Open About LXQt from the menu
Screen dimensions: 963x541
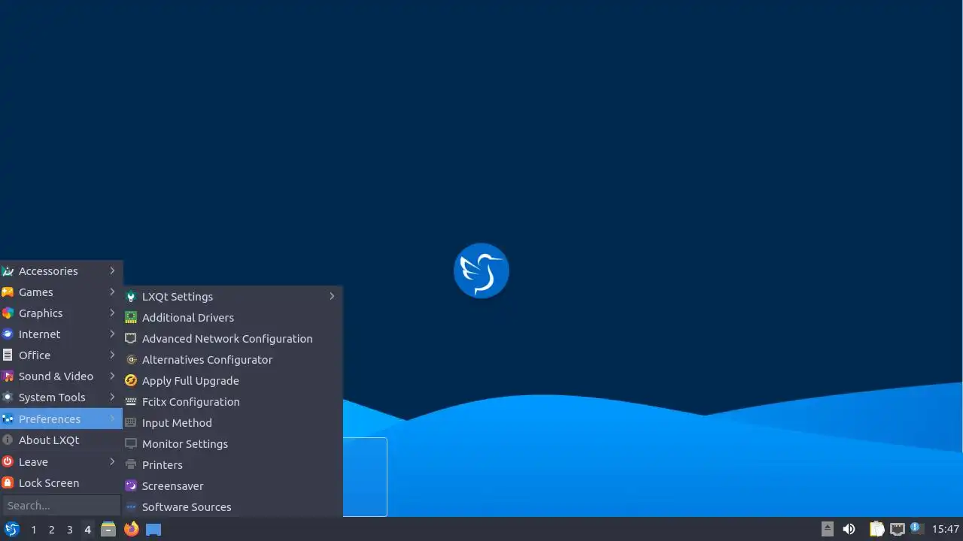[61, 440]
